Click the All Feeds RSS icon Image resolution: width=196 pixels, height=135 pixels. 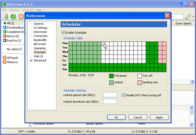pyautogui.click(x=5, y=58)
